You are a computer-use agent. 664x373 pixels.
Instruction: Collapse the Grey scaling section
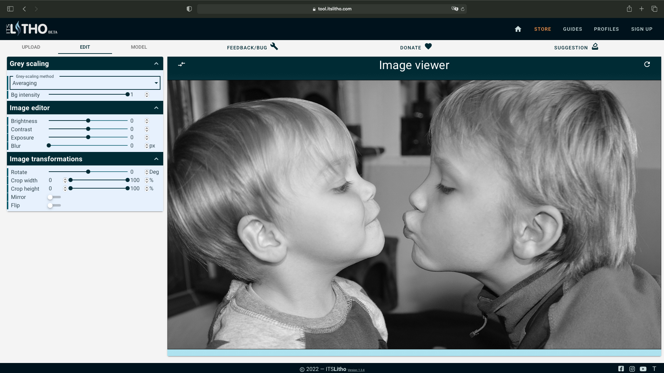[x=156, y=64]
